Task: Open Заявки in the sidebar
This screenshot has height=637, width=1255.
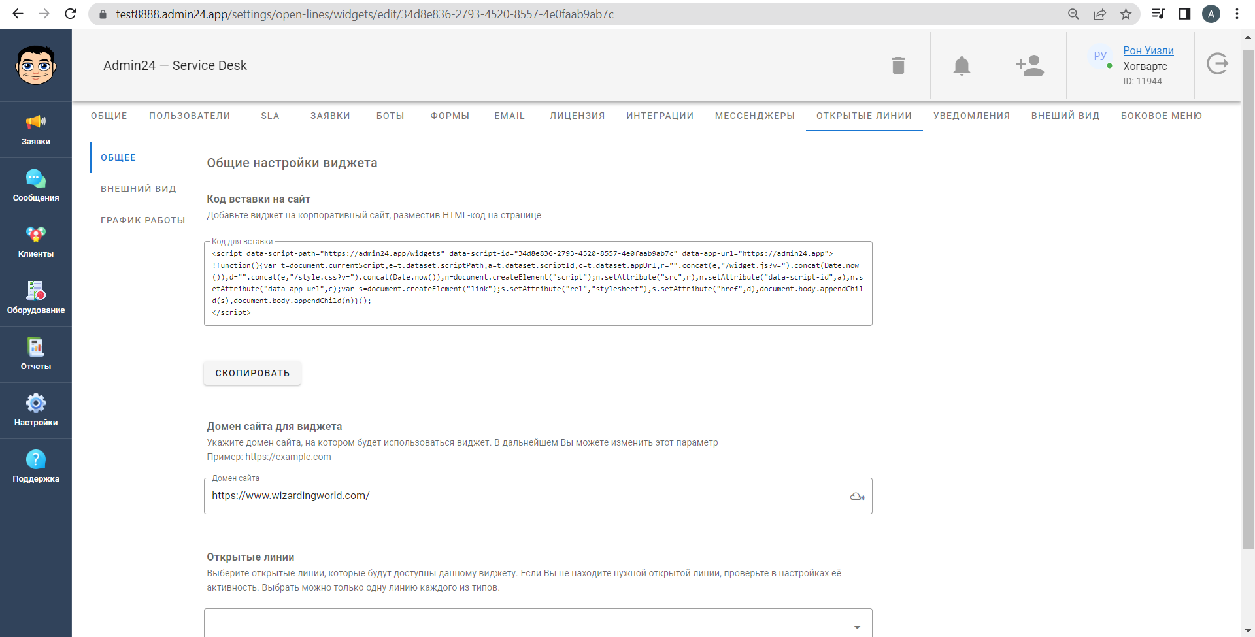Action: [36, 130]
